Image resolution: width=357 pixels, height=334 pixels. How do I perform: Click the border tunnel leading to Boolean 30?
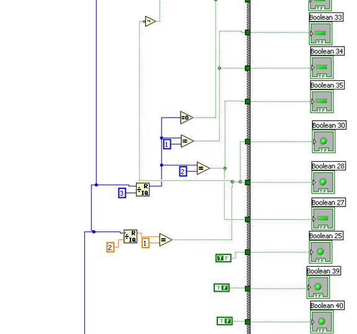pos(248,142)
